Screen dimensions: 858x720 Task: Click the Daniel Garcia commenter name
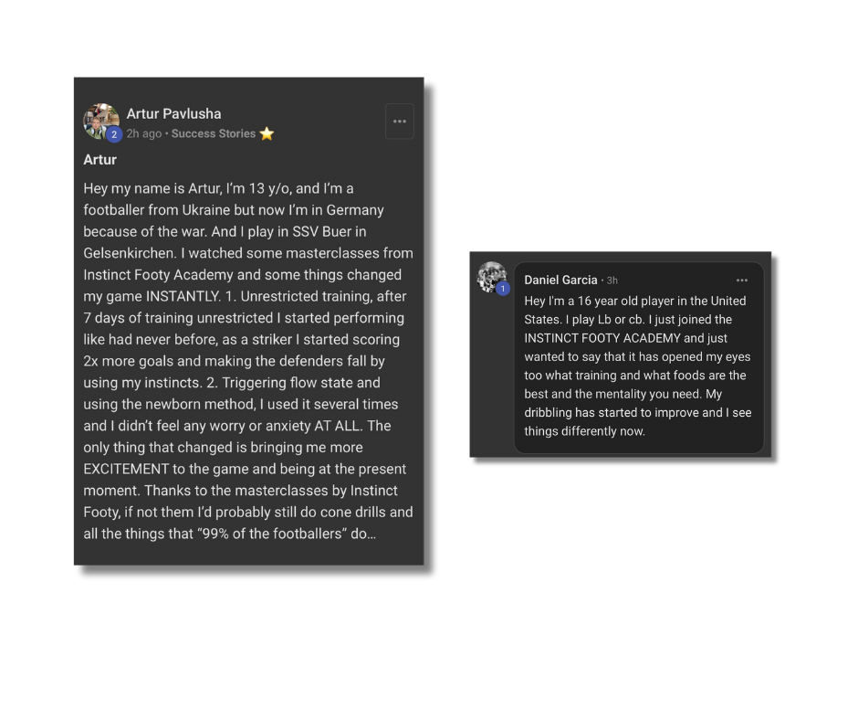(560, 280)
